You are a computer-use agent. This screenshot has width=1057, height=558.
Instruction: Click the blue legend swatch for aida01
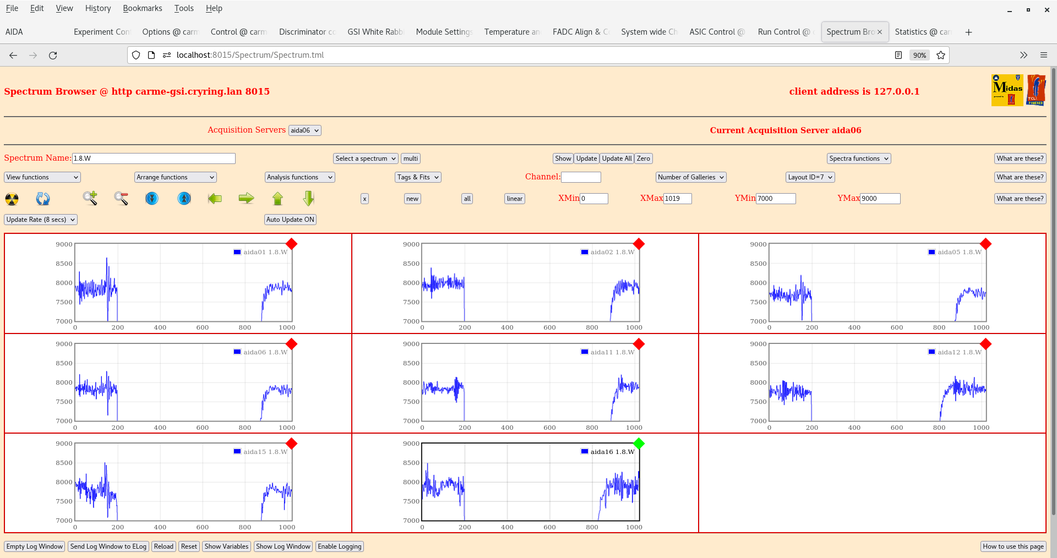tap(237, 252)
